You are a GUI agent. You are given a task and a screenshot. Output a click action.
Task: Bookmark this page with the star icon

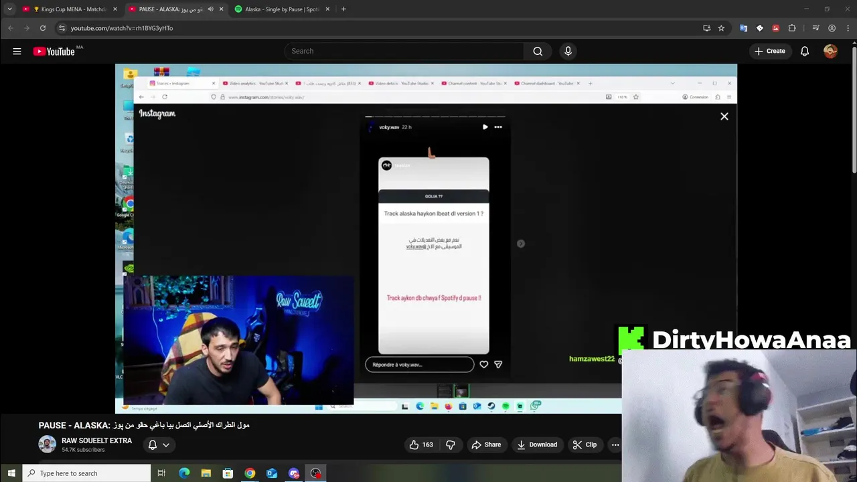721,28
